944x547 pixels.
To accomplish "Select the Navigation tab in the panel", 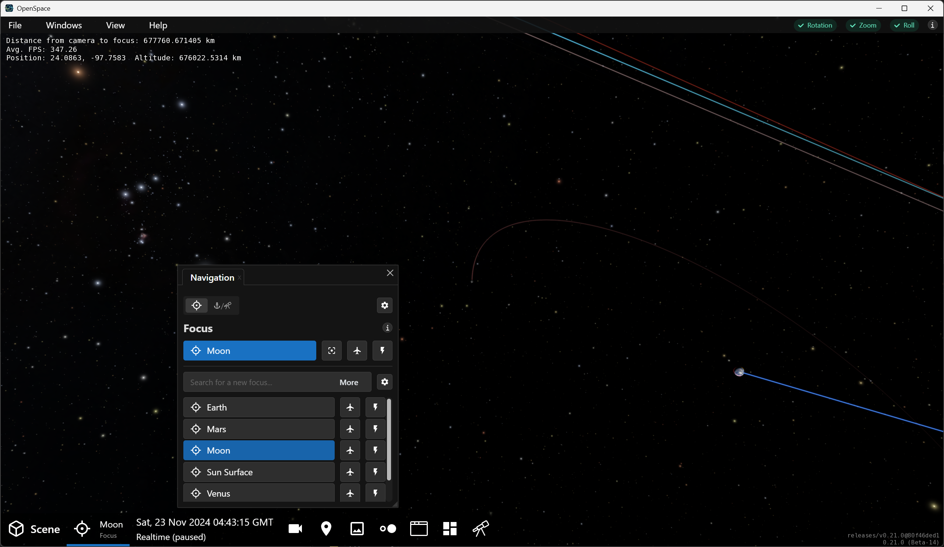I will pos(212,277).
